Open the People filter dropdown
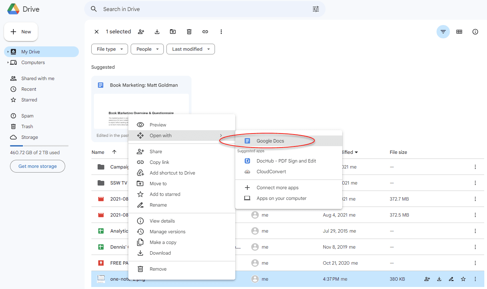Viewport: 487px width, 289px height. pyautogui.click(x=147, y=49)
